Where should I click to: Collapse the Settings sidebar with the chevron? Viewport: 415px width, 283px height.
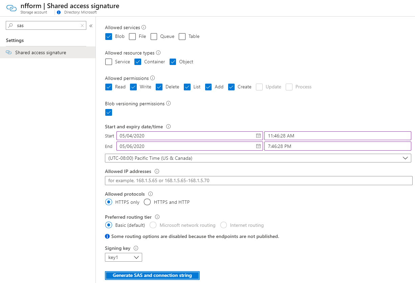point(91,25)
